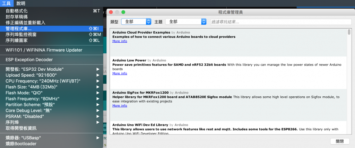Expand Partition Scheme "預設" submenu
The height and width of the screenshot is (148, 355).
click(x=52, y=105)
